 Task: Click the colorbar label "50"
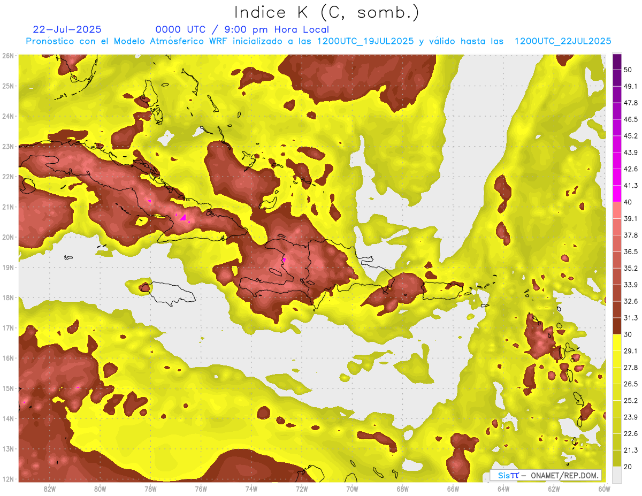[629, 70]
